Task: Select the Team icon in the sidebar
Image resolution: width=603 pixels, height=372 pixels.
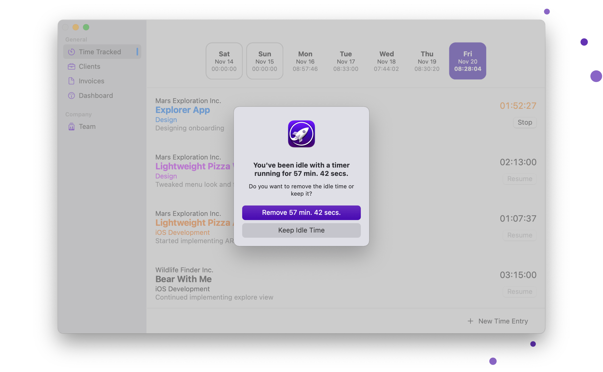Action: [72, 127]
